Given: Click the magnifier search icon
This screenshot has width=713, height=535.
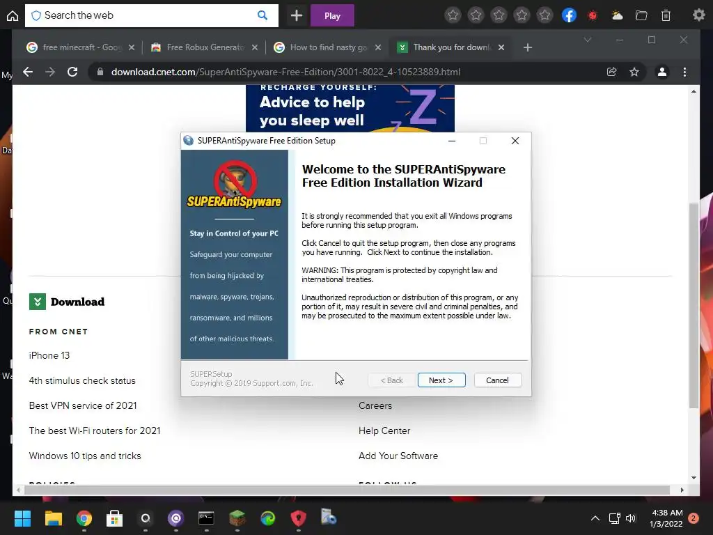Looking at the screenshot, I should point(263,15).
